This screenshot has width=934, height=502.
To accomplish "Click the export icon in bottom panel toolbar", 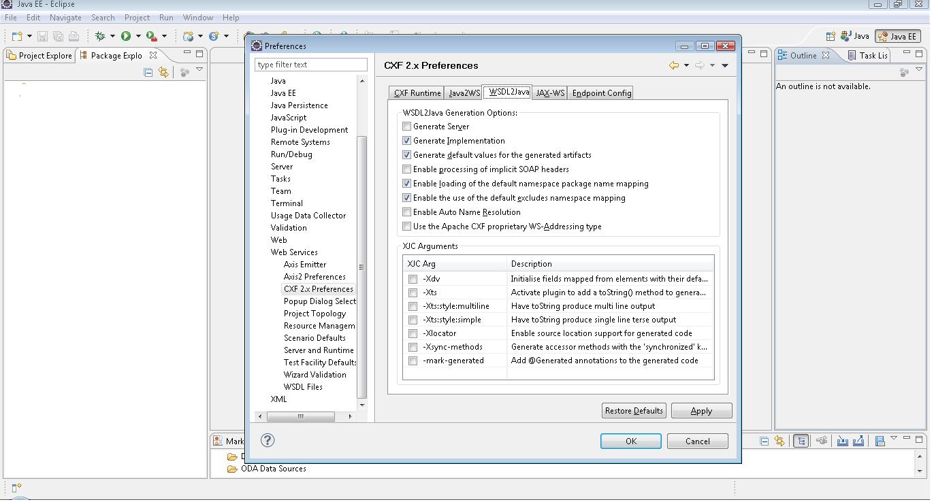I will [x=858, y=441].
